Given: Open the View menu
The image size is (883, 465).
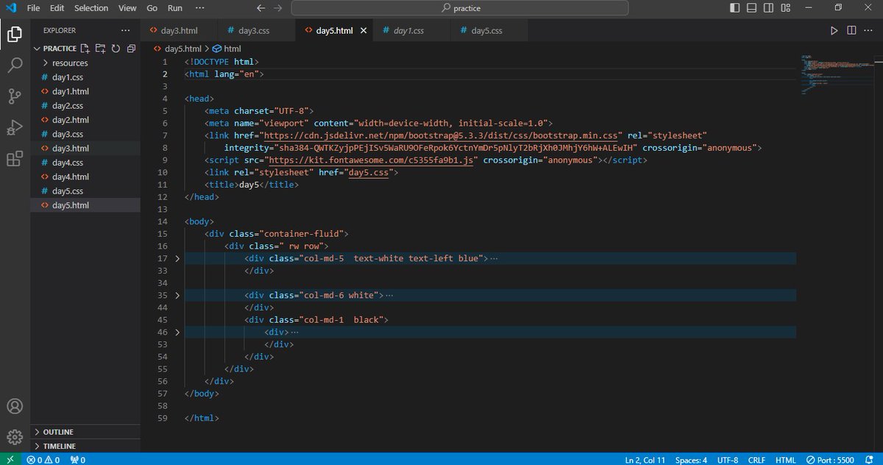Looking at the screenshot, I should coord(127,8).
